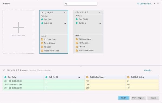This screenshot has width=162, height=103.
Task: Click Tot Cost metric icon in CITY_CTR_SLS
Action: [x=77, y=47]
